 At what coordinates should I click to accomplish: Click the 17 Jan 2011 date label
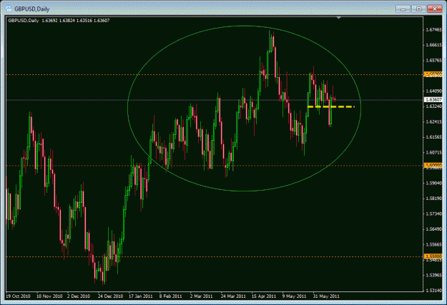[x=141, y=296]
